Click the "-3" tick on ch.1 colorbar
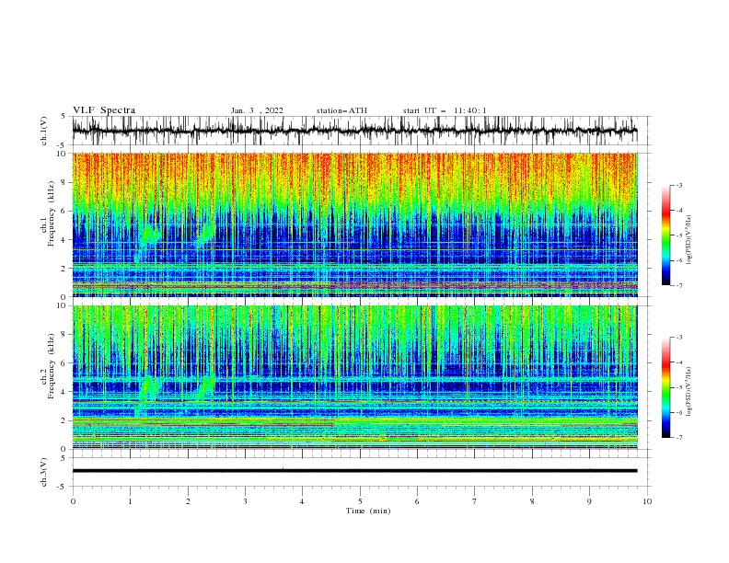Viewport: 729px width, 563px height. pos(679,185)
